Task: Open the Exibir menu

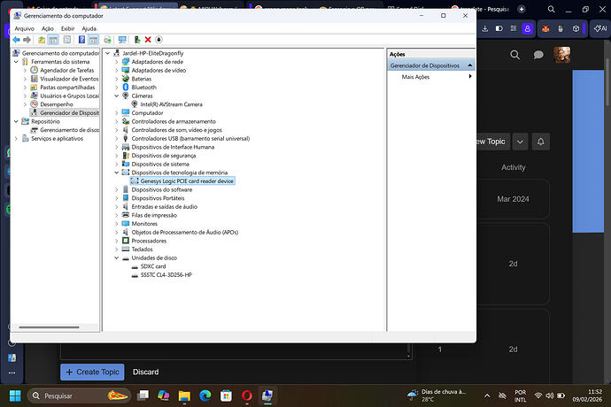Action: click(67, 28)
